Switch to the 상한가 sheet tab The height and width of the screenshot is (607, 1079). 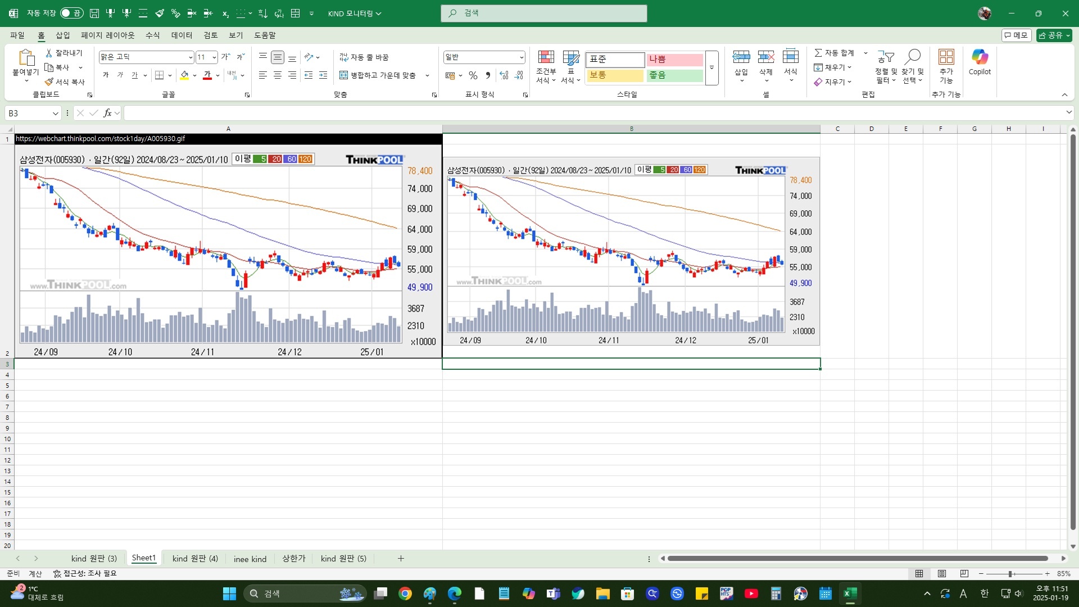[x=294, y=559]
